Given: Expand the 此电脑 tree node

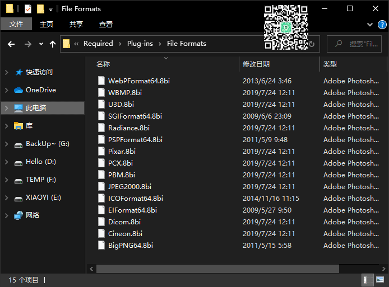Looking at the screenshot, I should 7,108.
